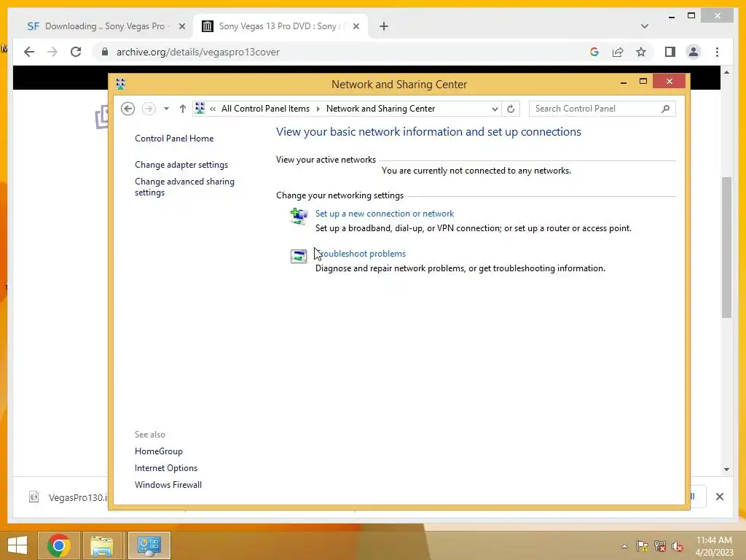Close Chrome downloads bar
746x560 pixels.
[x=719, y=497]
